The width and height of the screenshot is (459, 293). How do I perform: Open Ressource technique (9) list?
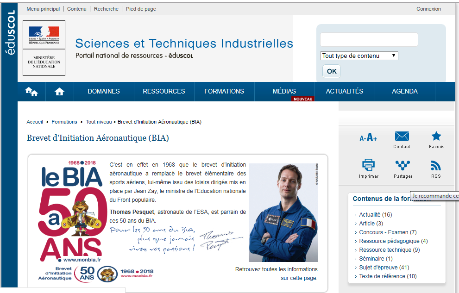[390, 250]
